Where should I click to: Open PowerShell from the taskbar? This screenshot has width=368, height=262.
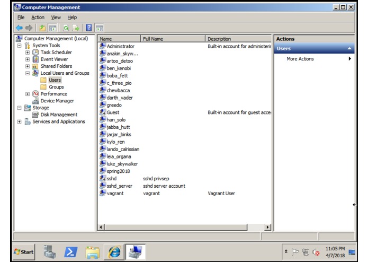pyautogui.click(x=70, y=252)
